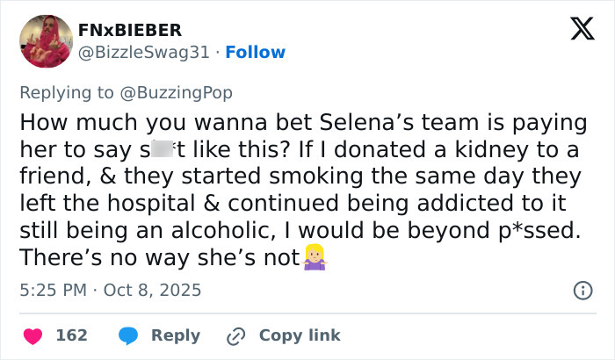
Task: Click the blue reply speech bubble icon
Action: (x=127, y=335)
